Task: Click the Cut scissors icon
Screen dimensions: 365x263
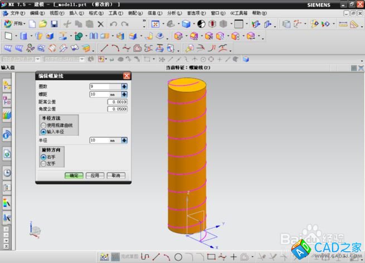Action: point(67,24)
